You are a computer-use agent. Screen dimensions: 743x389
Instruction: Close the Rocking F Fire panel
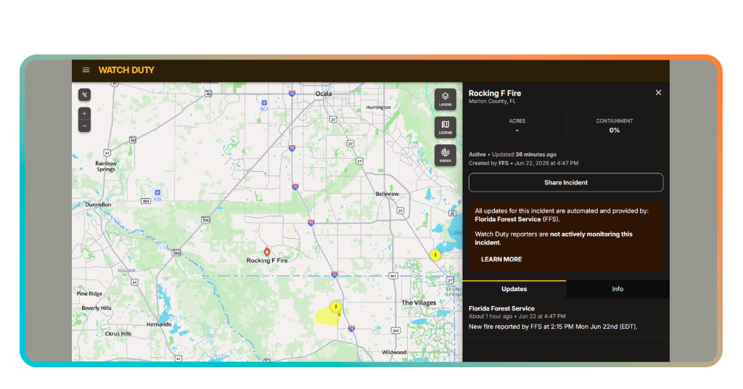tap(658, 93)
